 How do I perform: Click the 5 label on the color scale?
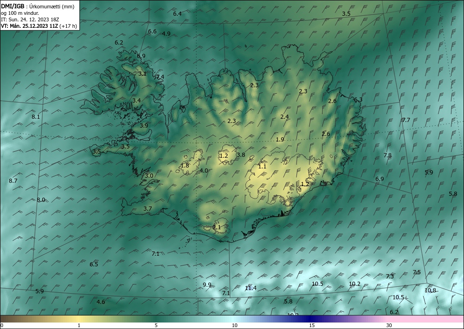pyautogui.click(x=156, y=325)
